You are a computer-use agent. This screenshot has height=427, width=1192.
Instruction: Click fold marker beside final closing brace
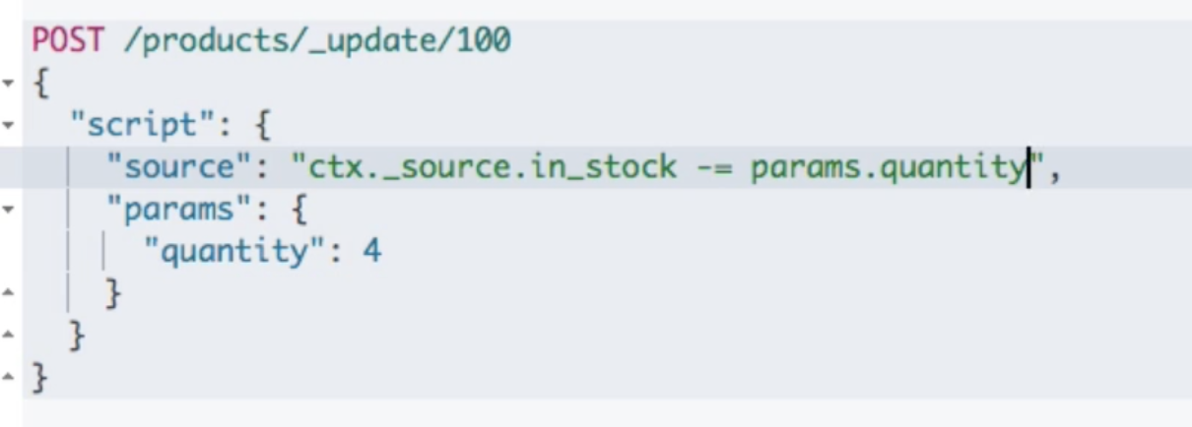[x=7, y=378]
